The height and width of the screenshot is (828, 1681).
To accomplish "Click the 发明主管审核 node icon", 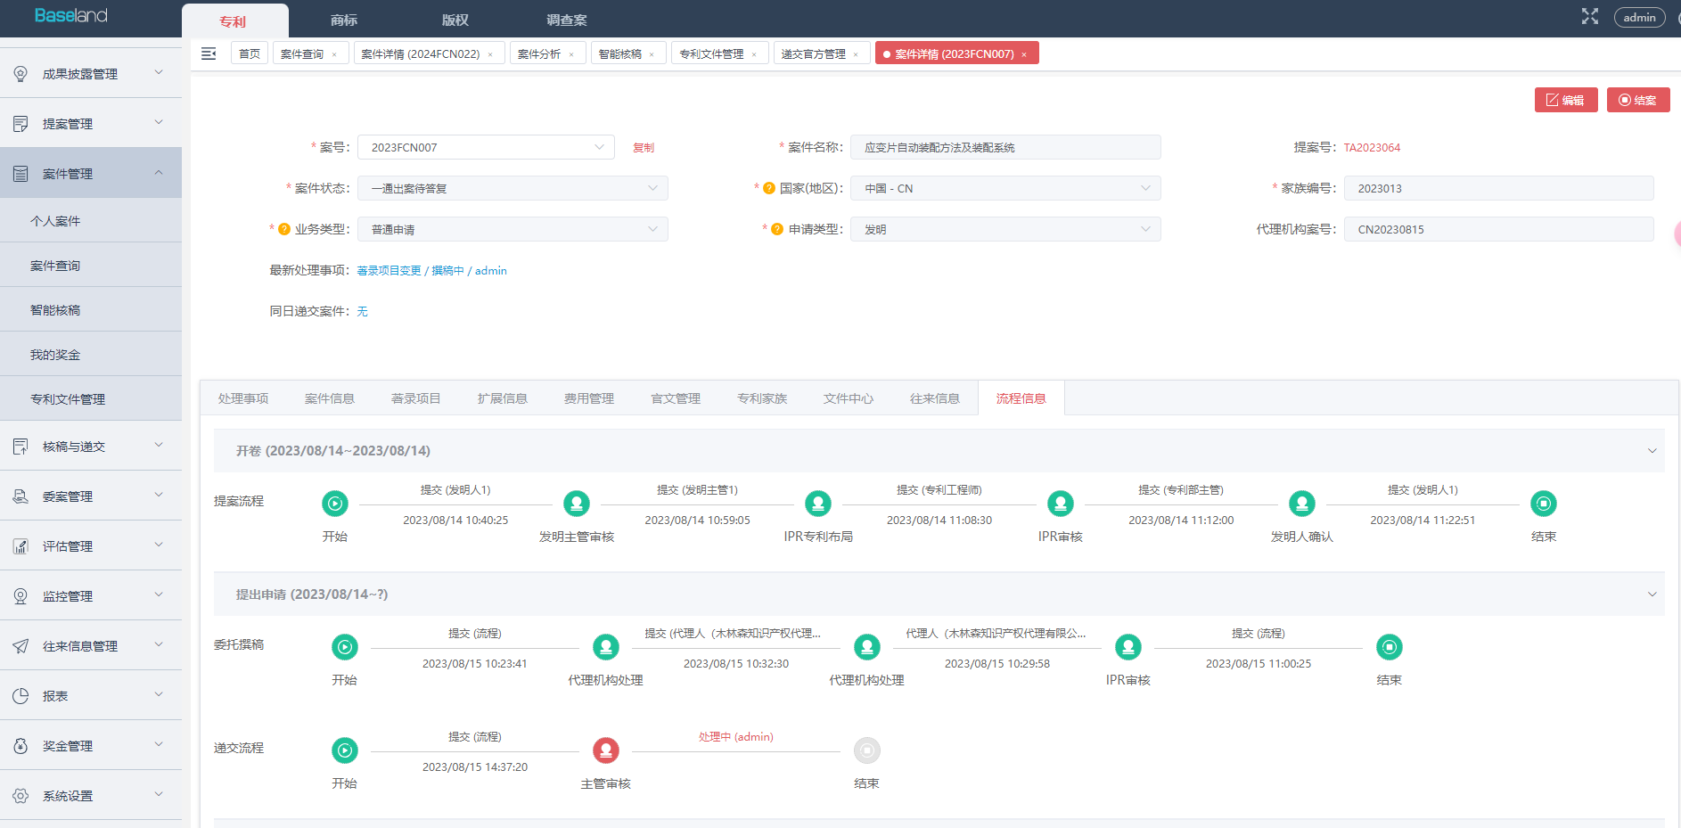I will (x=577, y=504).
